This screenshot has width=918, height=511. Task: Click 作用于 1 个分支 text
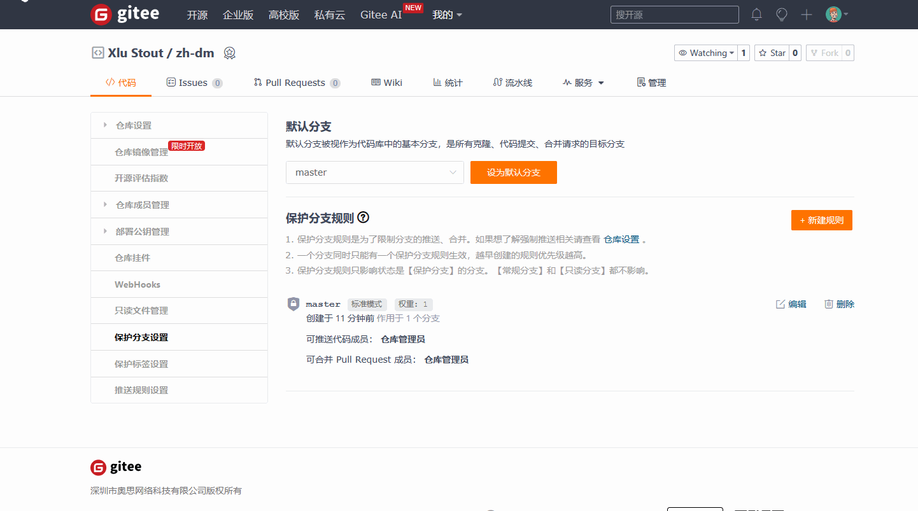[x=408, y=318]
